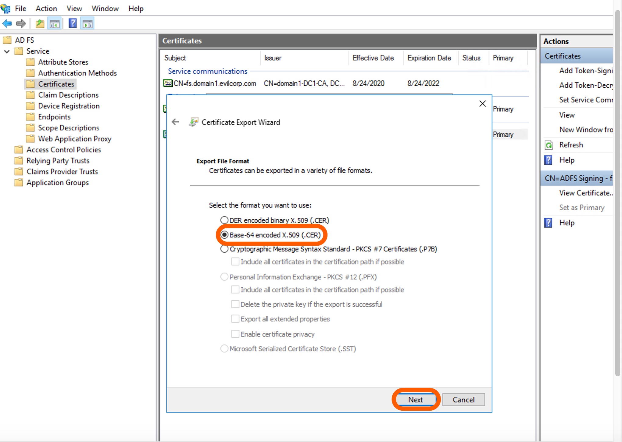
Task: Click the blue help toolbar icon
Action: pyautogui.click(x=73, y=23)
